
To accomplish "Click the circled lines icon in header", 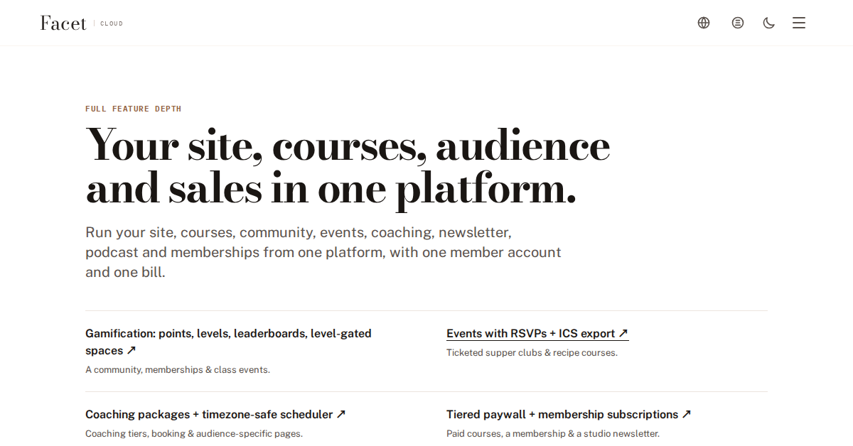I will (x=738, y=23).
